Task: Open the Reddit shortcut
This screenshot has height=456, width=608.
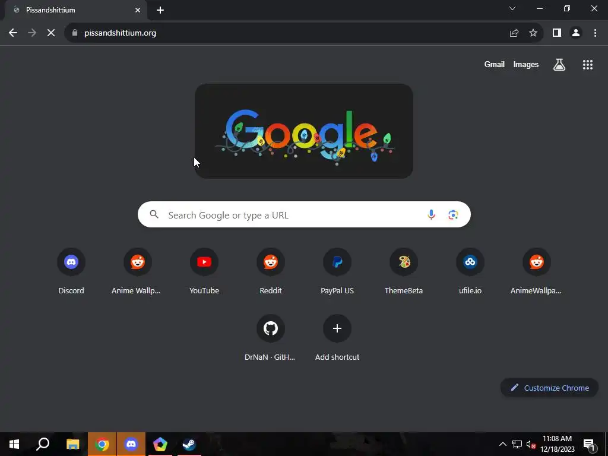Action: pyautogui.click(x=271, y=271)
